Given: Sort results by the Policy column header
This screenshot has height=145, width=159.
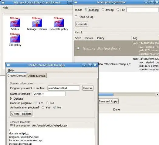Looking at the screenshot, I should [x=113, y=38].
